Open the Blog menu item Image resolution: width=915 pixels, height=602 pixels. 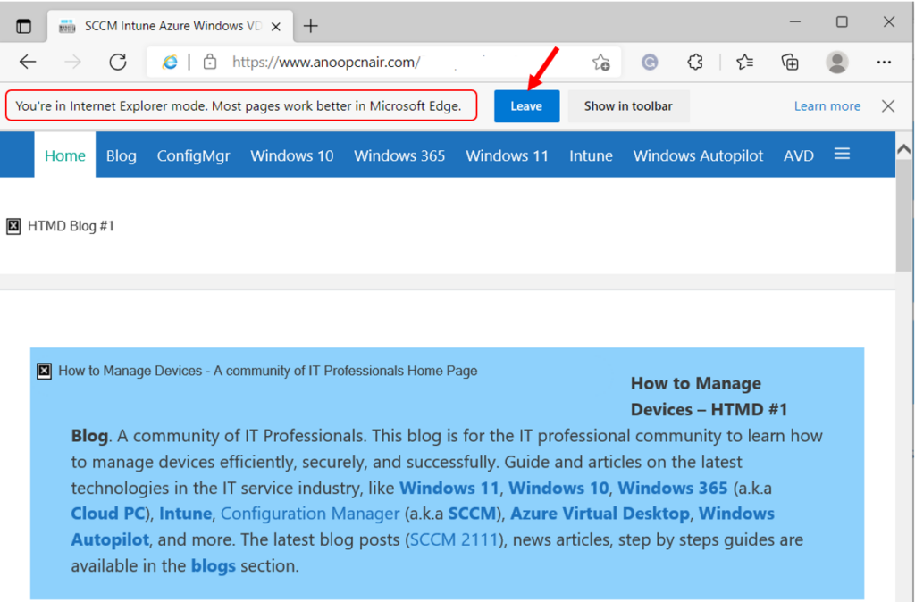(x=121, y=155)
